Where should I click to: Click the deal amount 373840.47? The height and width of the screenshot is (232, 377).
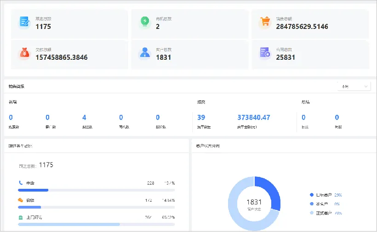tap(254, 118)
